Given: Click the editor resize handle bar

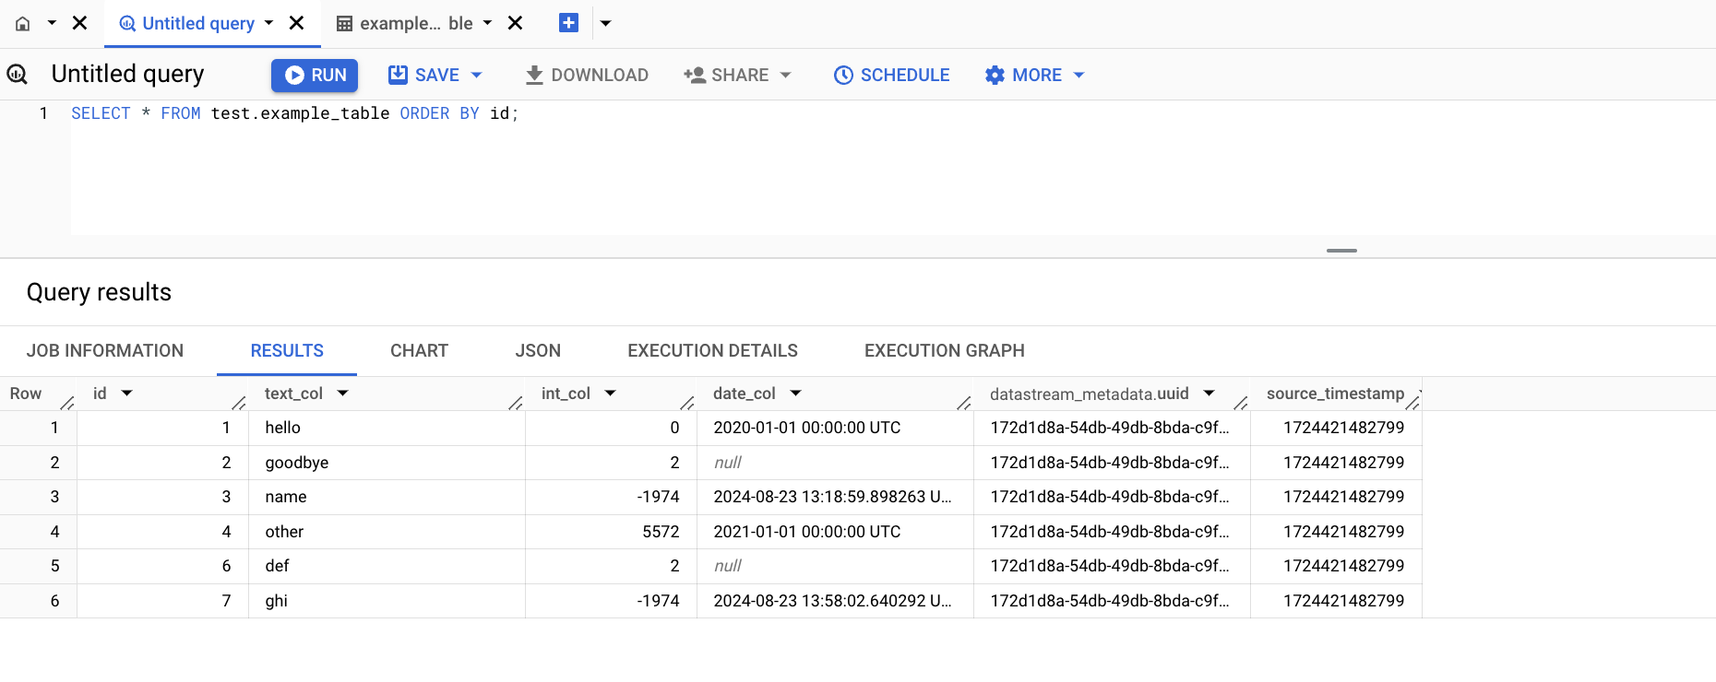Looking at the screenshot, I should point(1341,251).
